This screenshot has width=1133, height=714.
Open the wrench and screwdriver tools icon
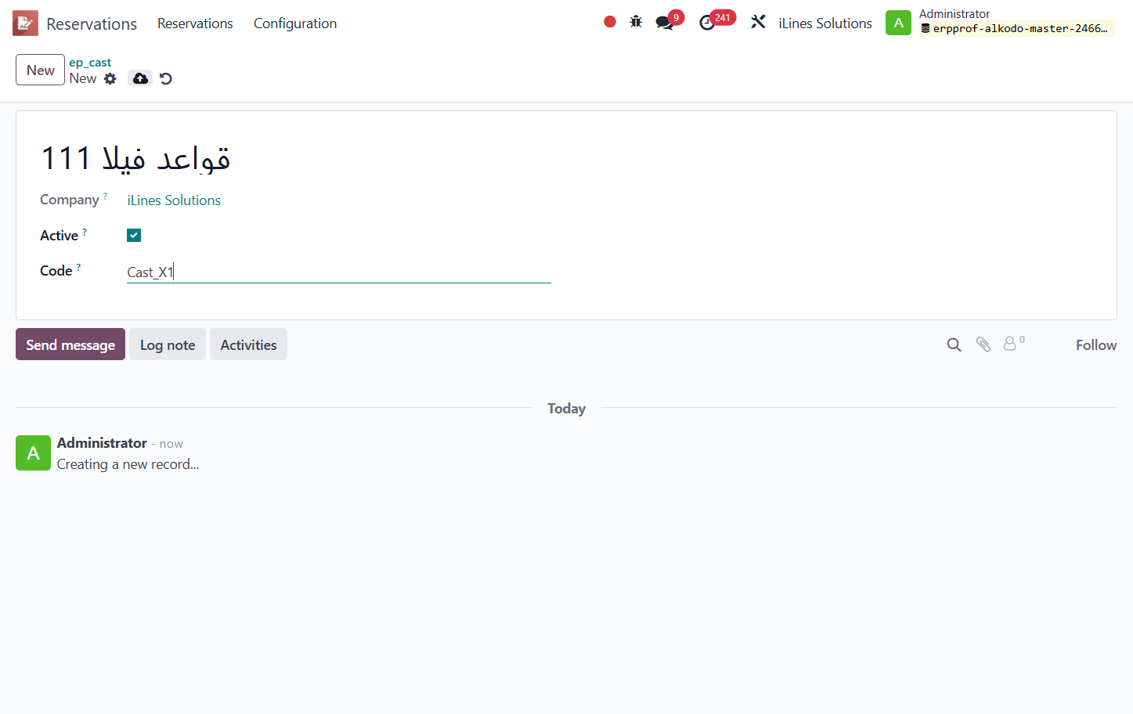coord(758,22)
